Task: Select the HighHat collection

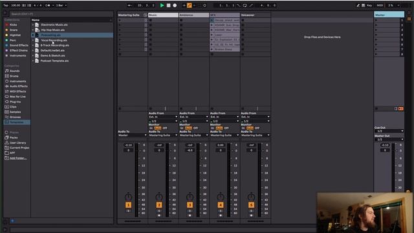Action: pyautogui.click(x=15, y=35)
